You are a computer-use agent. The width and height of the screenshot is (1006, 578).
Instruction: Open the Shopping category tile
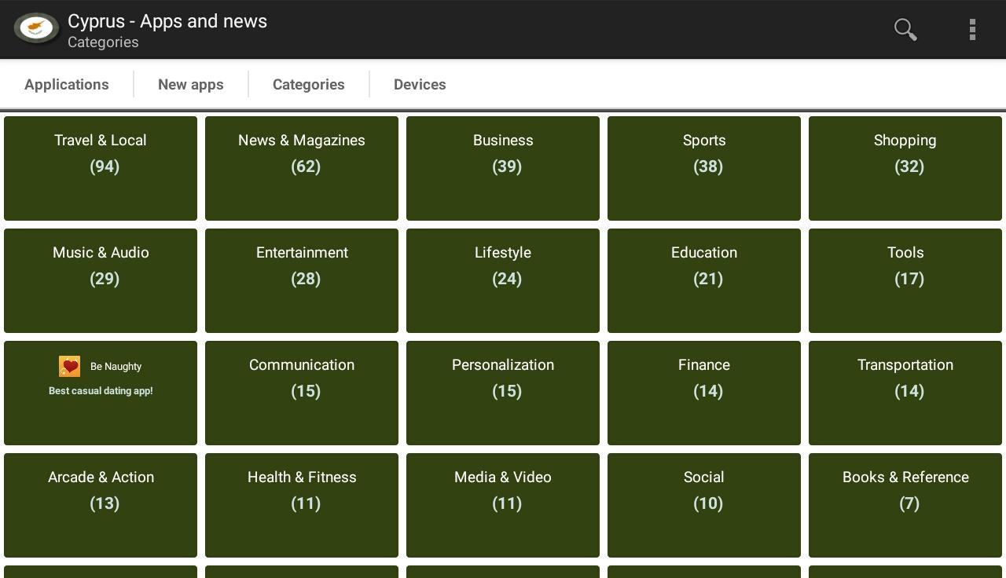pos(905,168)
